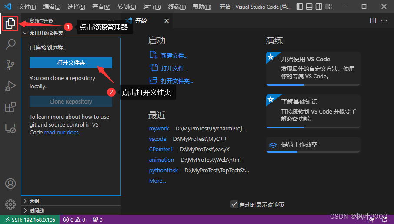The width and height of the screenshot is (394, 224).
Task: Click the star badge on 开始使用 VS Code card
Action: (270, 57)
